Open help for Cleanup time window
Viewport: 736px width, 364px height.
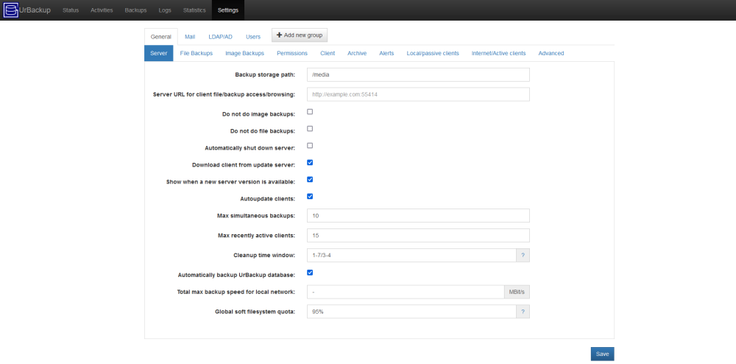(x=523, y=256)
